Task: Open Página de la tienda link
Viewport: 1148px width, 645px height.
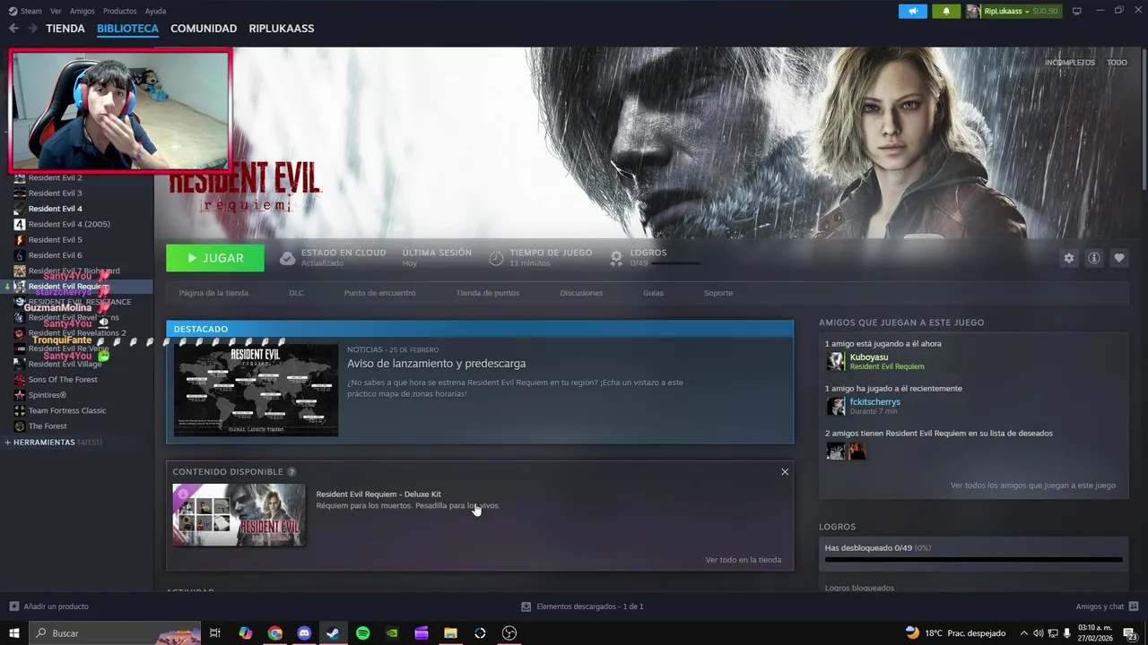Action: pos(213,293)
